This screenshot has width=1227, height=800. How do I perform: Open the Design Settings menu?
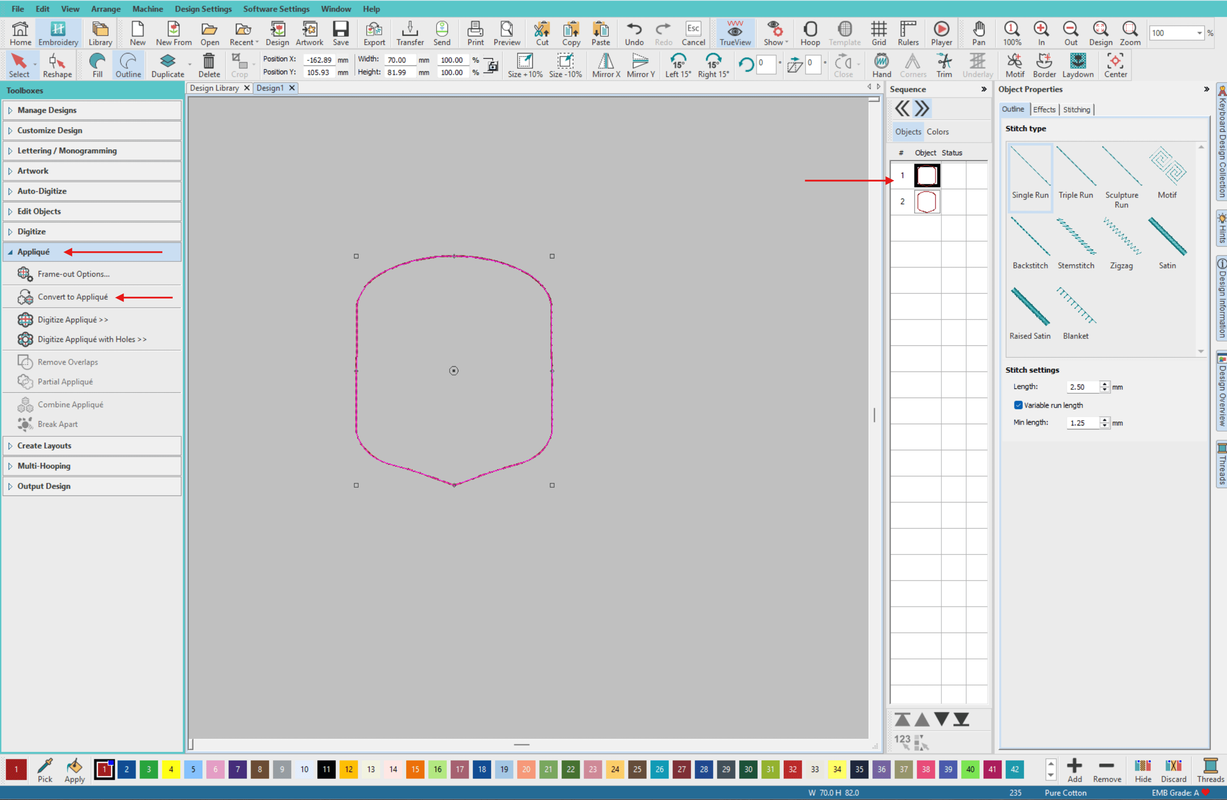(x=202, y=9)
